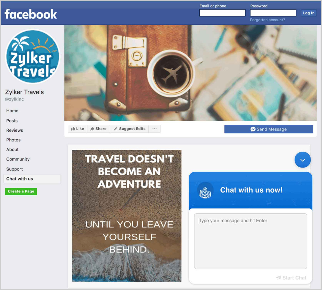
Task: Click the Zylker Travels profile picture
Action: (33, 57)
